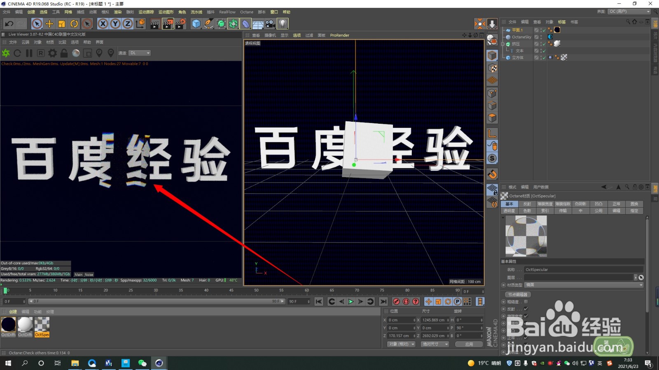Toggle the 反射 checkbox

point(526,309)
